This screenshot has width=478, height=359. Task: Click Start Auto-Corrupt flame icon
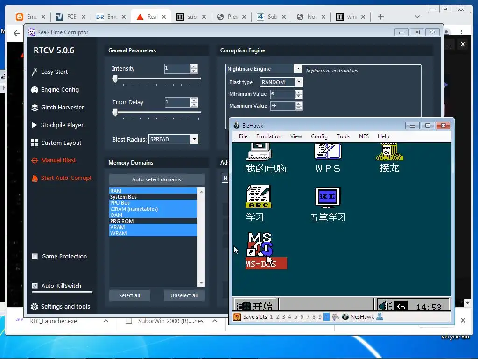click(x=35, y=178)
